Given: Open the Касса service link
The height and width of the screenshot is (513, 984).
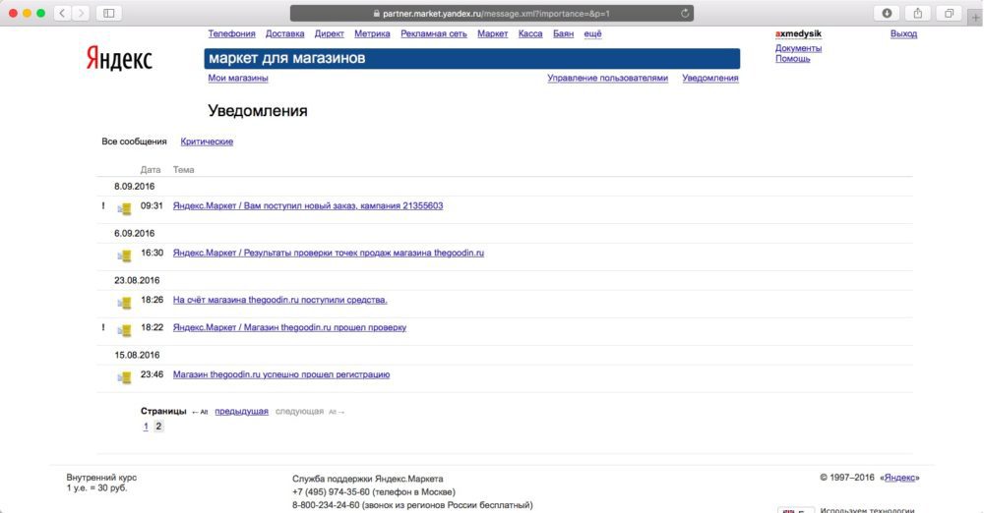Looking at the screenshot, I should (x=530, y=33).
